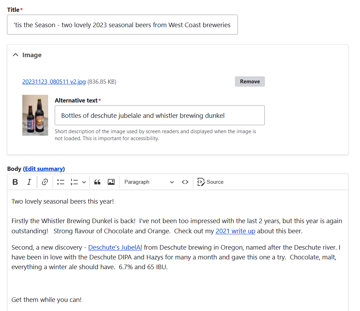Click the beer bottles thumbnail image
The width and height of the screenshot is (360, 311).
35,115
